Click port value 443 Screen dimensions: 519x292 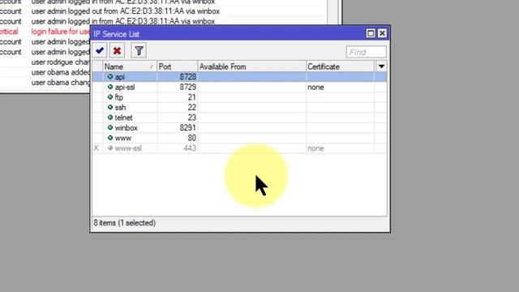190,148
